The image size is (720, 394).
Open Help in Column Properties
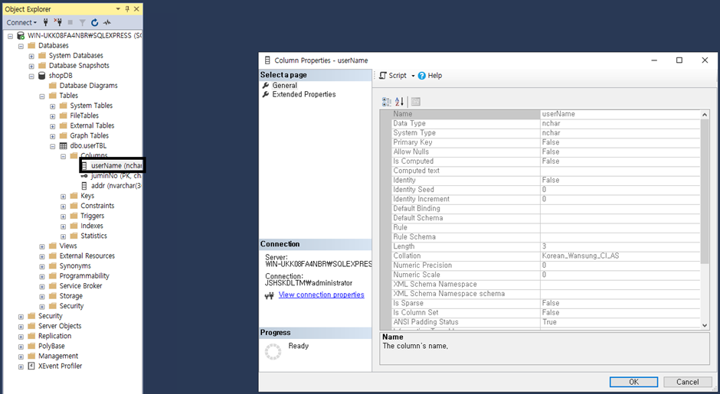pyautogui.click(x=430, y=76)
